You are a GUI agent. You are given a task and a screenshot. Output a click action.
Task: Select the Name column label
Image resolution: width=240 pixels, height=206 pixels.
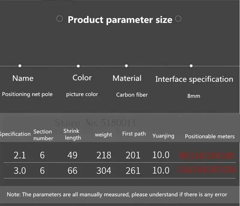pyautogui.click(x=23, y=78)
